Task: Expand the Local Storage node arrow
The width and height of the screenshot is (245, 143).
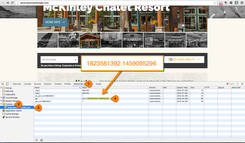Action: point(1,98)
